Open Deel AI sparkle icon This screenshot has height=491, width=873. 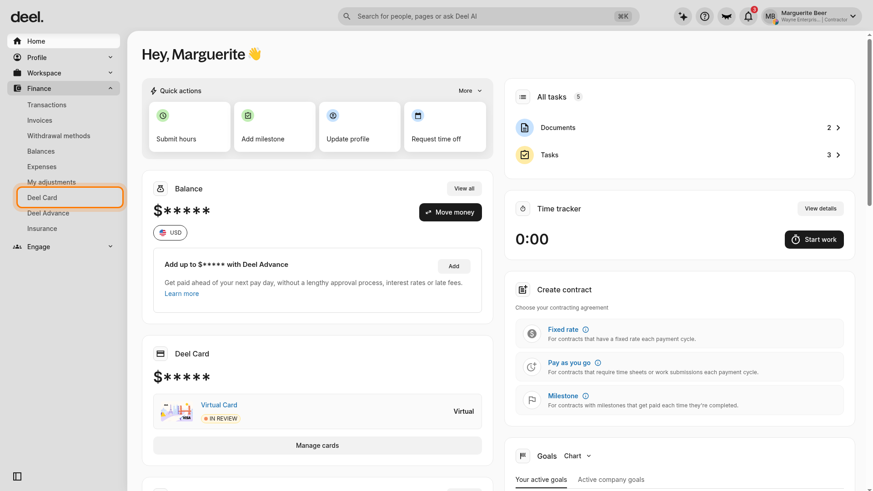(x=683, y=16)
